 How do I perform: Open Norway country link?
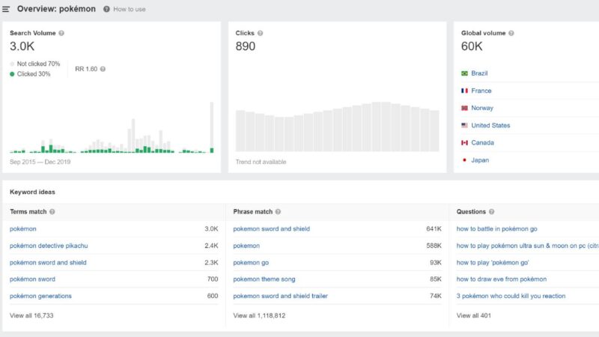[x=482, y=108]
